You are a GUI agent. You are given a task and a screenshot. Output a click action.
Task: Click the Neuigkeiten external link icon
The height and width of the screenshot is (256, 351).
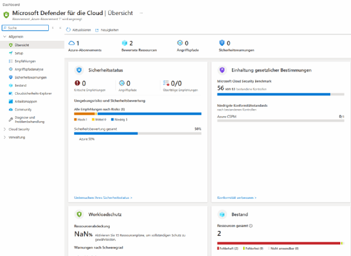pos(97,30)
